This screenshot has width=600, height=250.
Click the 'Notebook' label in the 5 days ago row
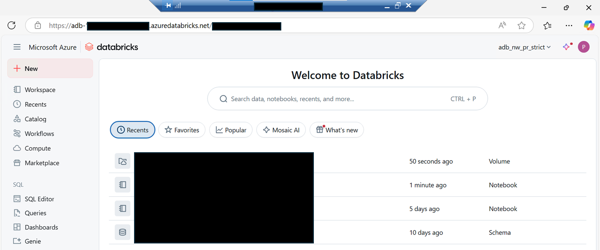coord(503,209)
